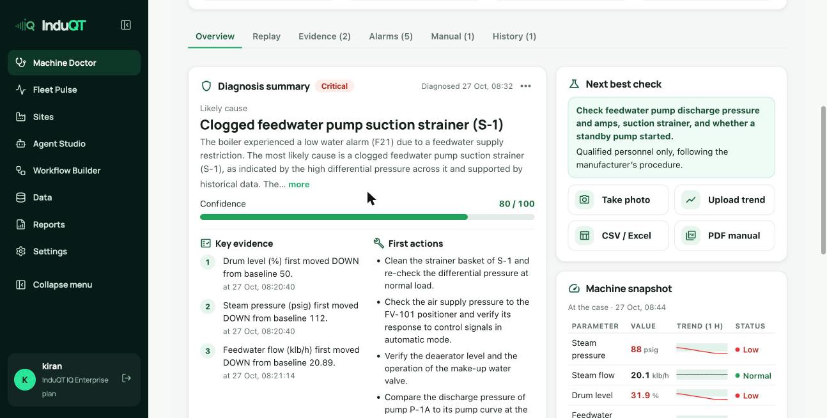Viewport: 827px width, 418px height.
Task: Open Workflow Builder from the sidebar
Action: click(x=74, y=171)
